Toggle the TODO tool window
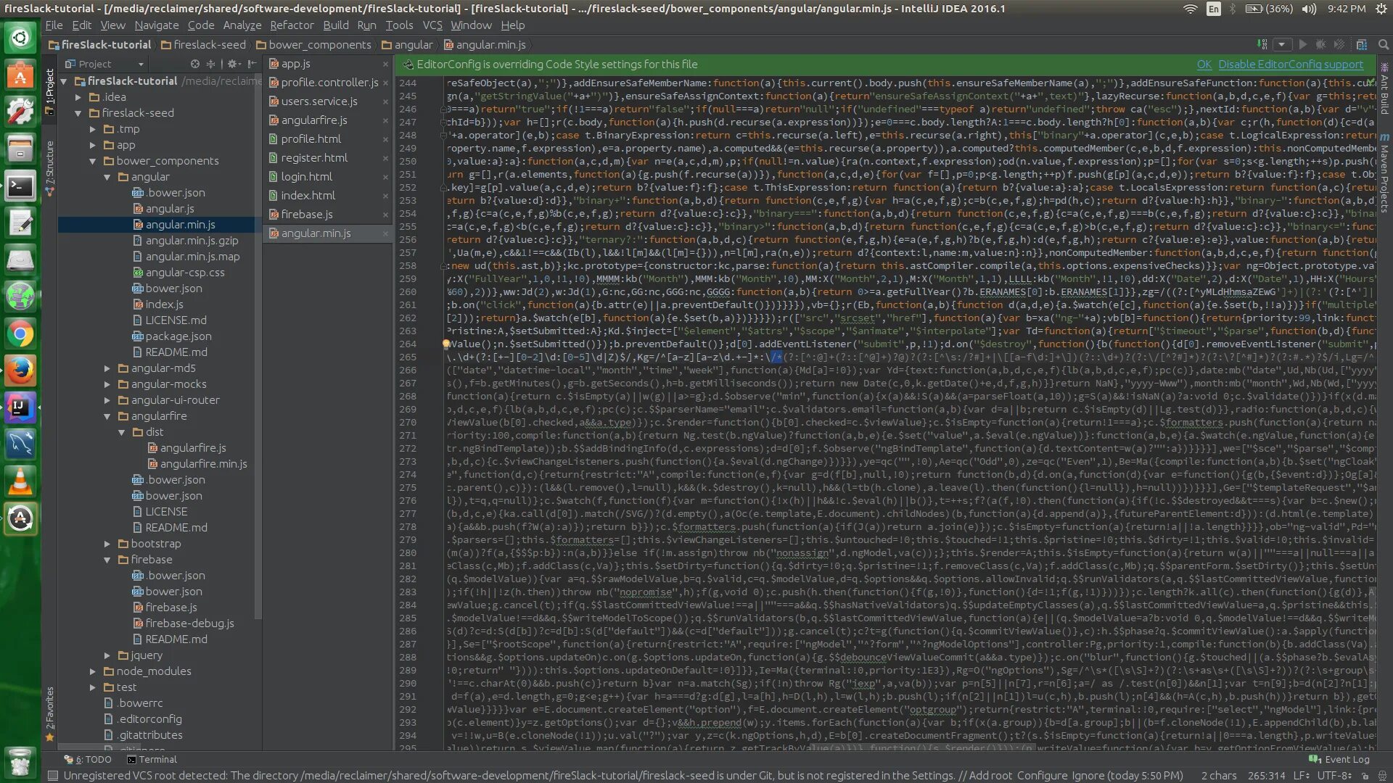This screenshot has height=783, width=1393. tap(88, 759)
